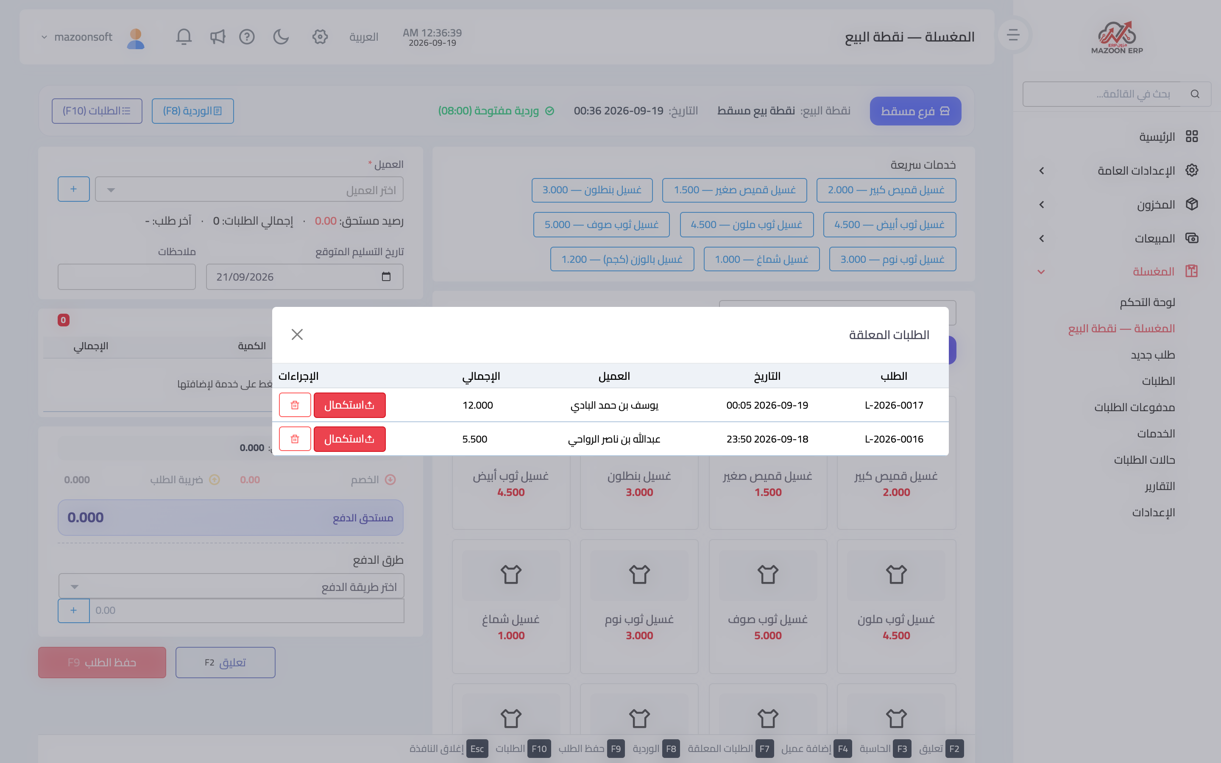Open calendar picker for delivery date
The height and width of the screenshot is (763, 1221).
(386, 276)
